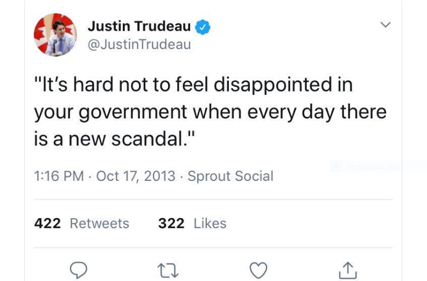Viewport: 427px width, 281px height.
Task: Click the 1:16 PM time text
Action: click(59, 176)
